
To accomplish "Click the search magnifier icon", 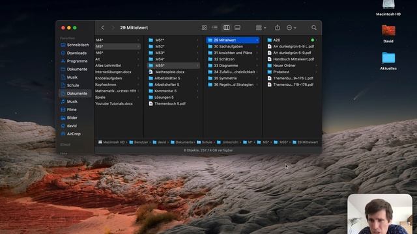I will click(314, 27).
